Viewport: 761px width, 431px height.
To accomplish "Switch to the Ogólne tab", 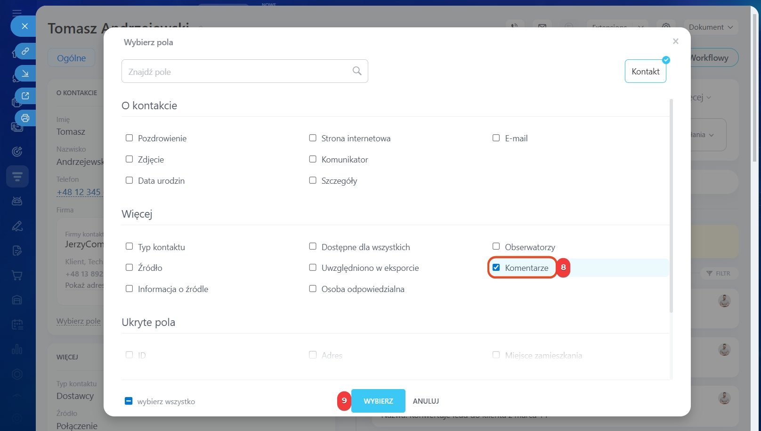I will [71, 58].
